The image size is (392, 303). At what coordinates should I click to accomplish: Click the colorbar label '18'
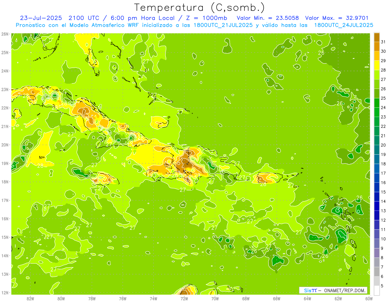click(383, 164)
